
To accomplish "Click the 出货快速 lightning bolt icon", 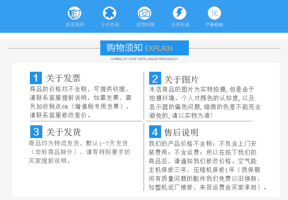I will (179, 13).
